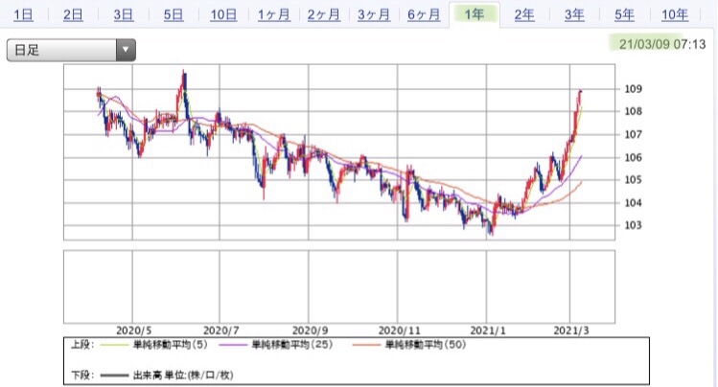
Task: Click the 出来高 volume legend label
Action: pyautogui.click(x=183, y=376)
